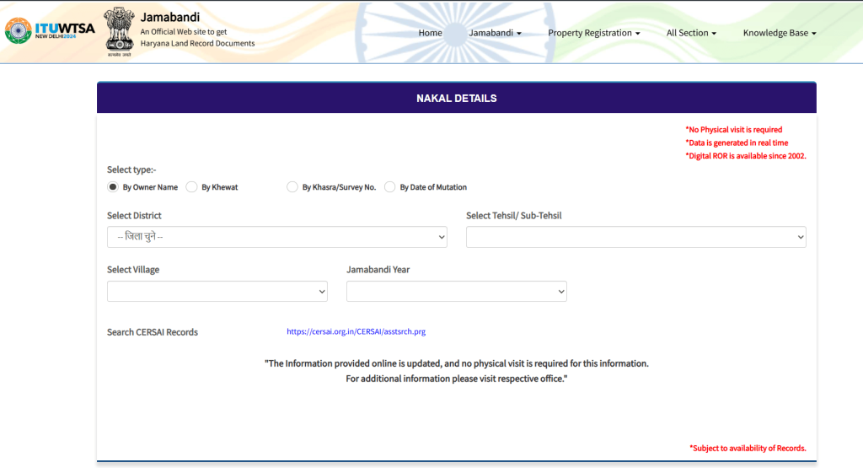
Task: Open the Select Village dropdown
Action: [217, 291]
